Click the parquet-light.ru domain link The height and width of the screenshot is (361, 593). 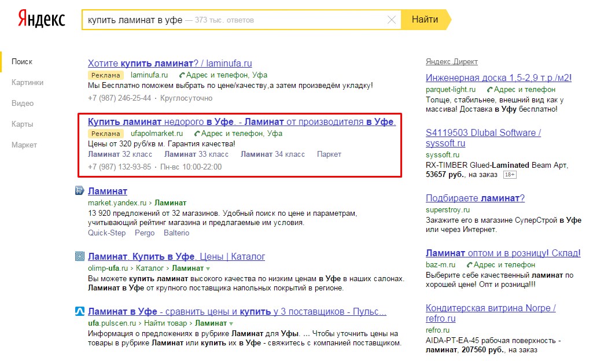451,90
